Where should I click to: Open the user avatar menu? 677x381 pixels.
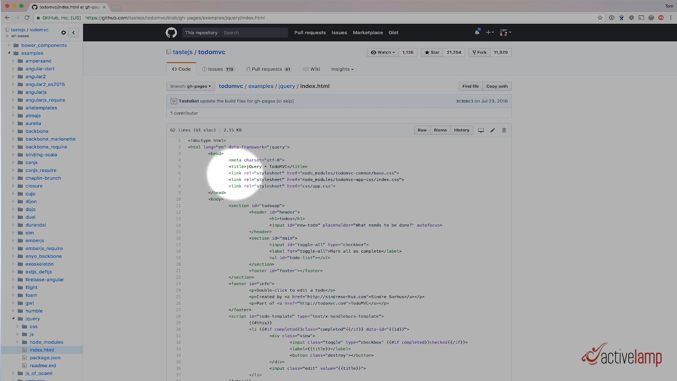505,32
